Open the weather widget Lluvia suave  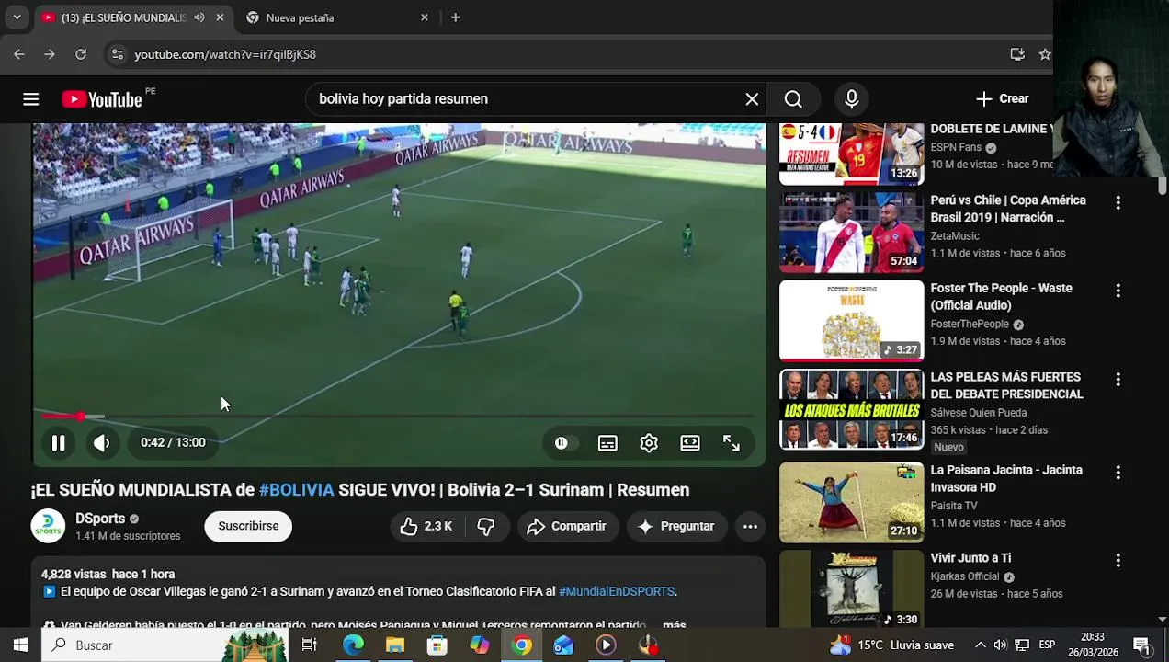pyautogui.click(x=891, y=645)
